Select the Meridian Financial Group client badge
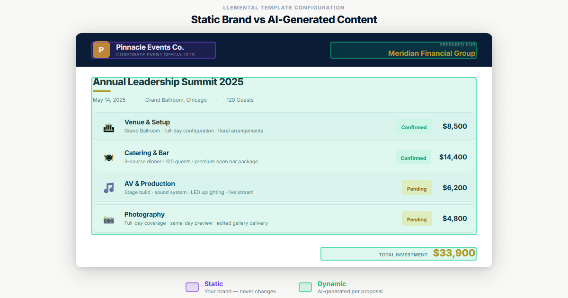Image resolution: width=568 pixels, height=298 pixels. coord(403,50)
